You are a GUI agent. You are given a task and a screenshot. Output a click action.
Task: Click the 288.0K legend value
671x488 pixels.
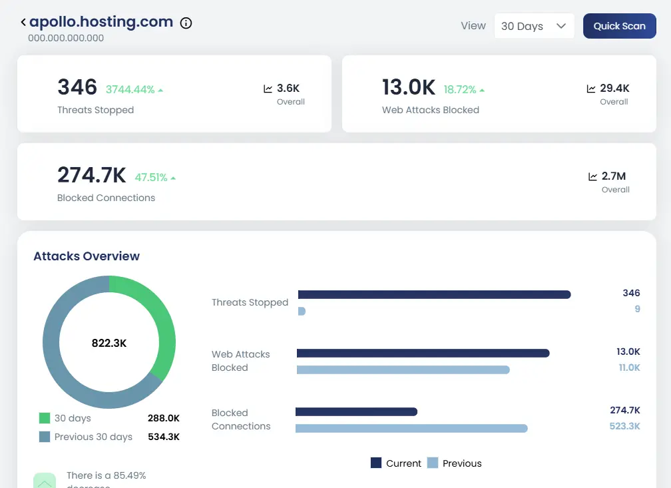164,418
